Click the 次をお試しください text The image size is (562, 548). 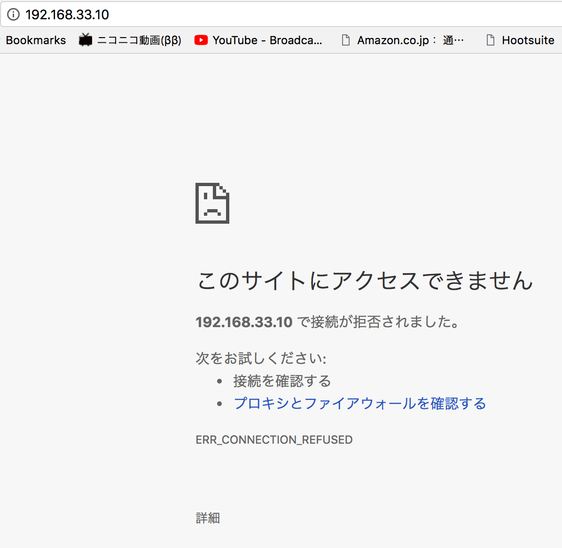click(261, 358)
